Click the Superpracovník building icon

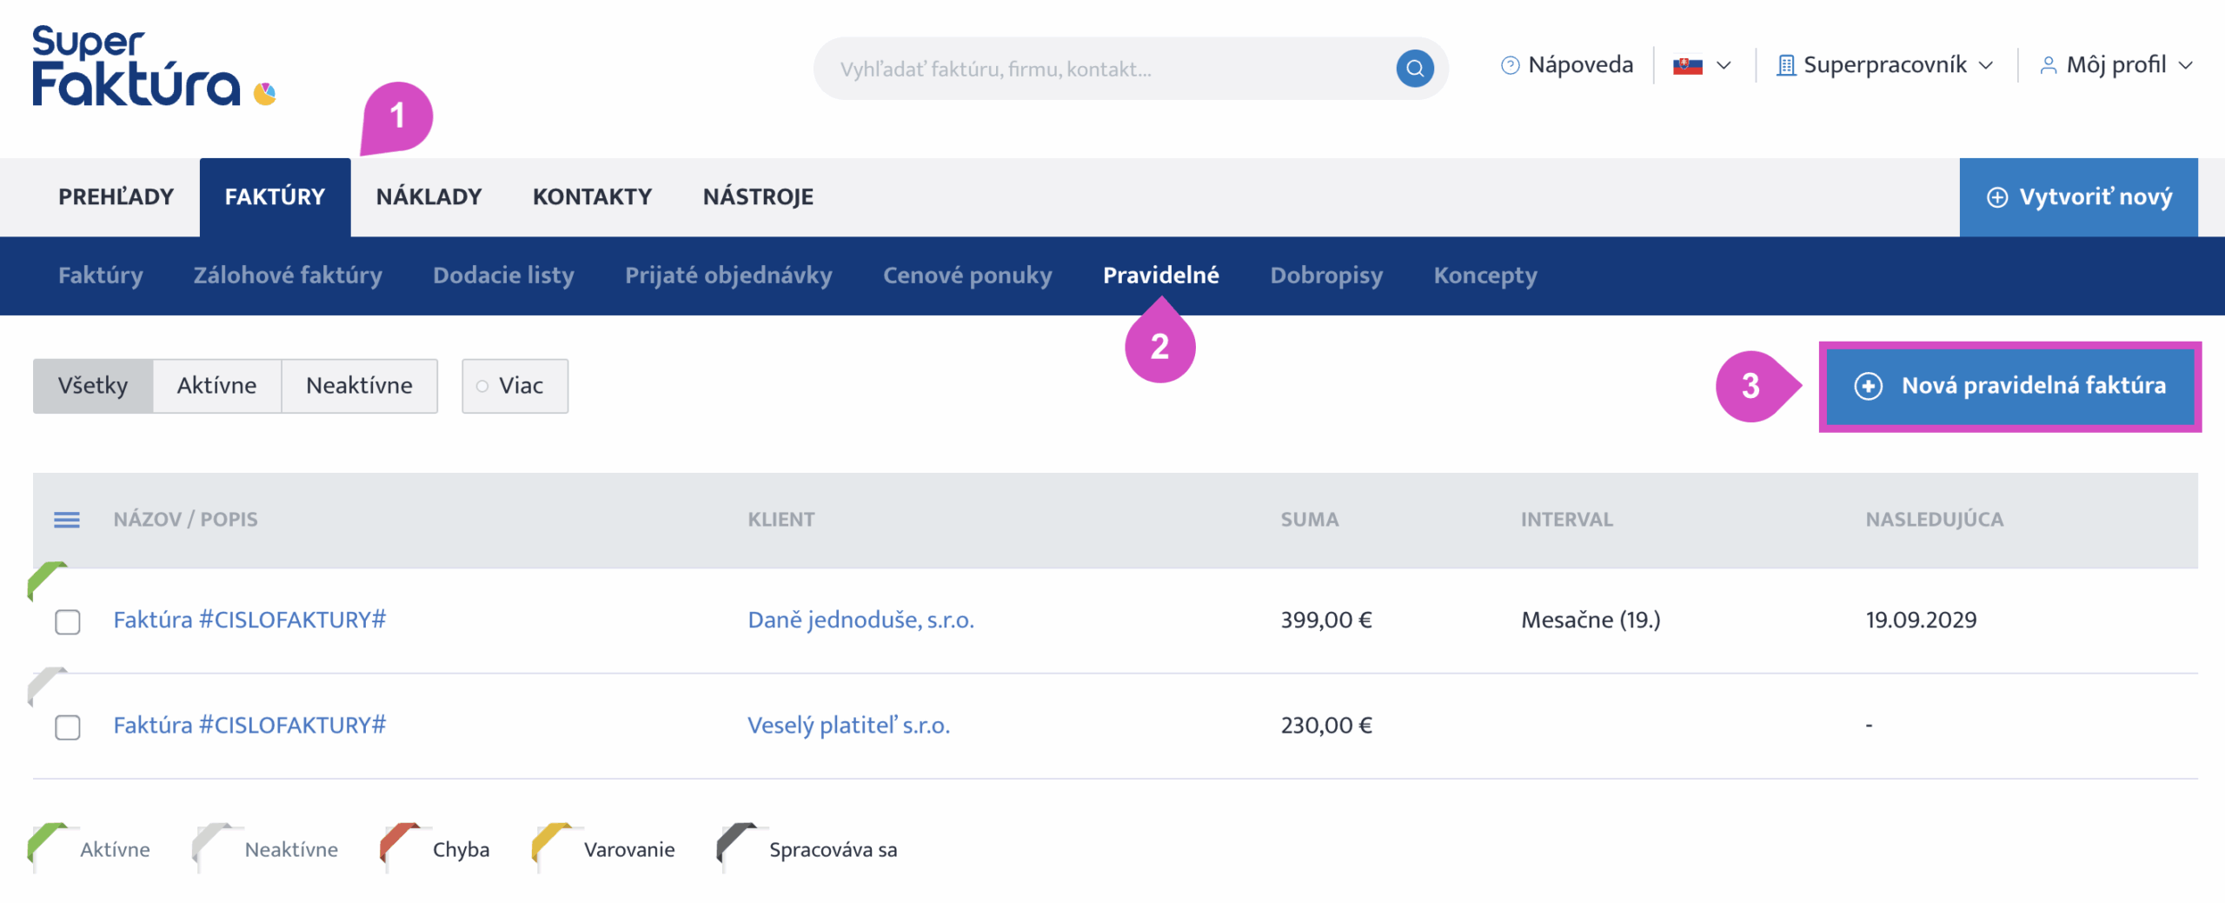1786,65
